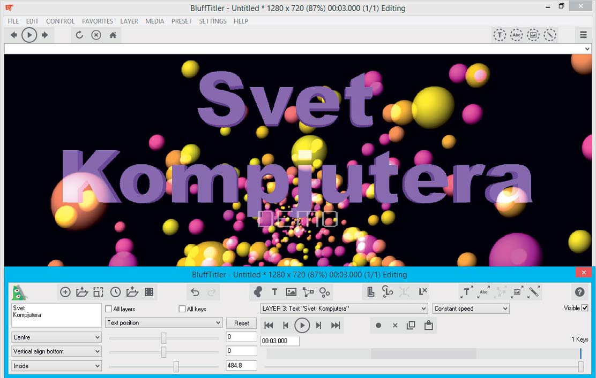596x378 pixels.
Task: Click the change text T-with-arrows icon
Action: click(x=466, y=292)
